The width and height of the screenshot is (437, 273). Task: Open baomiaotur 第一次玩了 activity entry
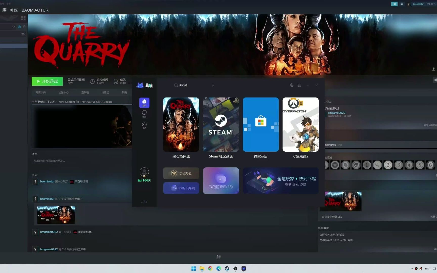64,181
